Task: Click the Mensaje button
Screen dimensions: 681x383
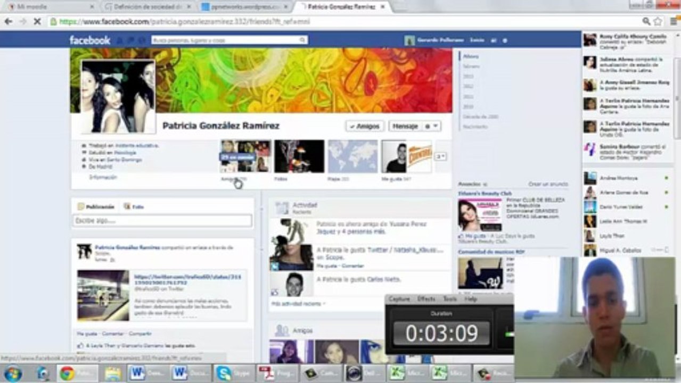Action: pos(404,126)
